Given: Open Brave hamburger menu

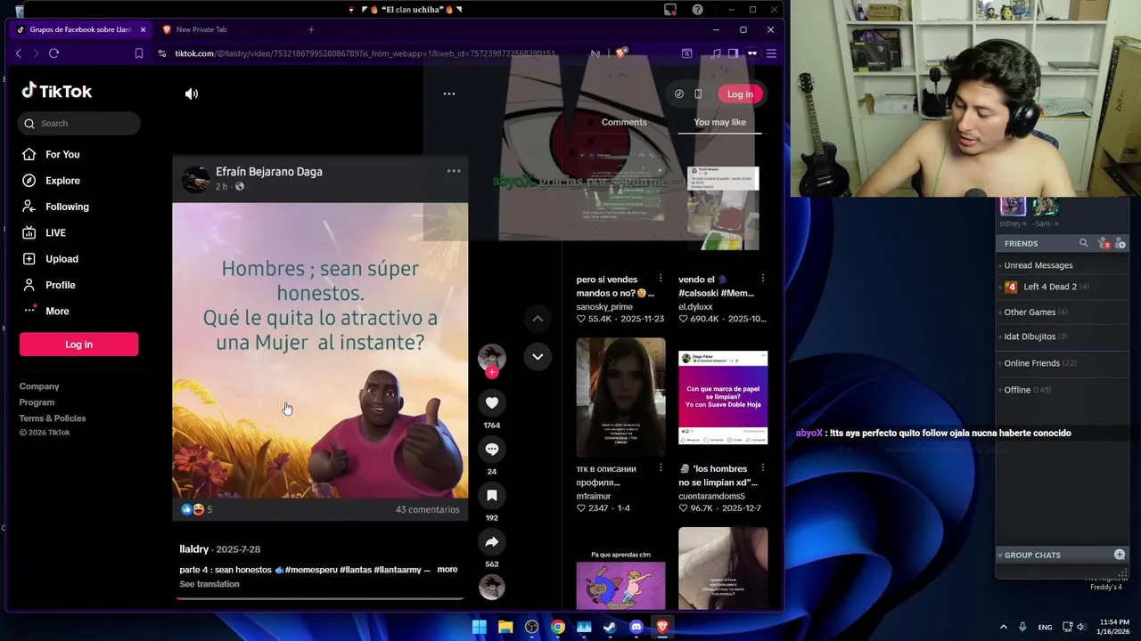Looking at the screenshot, I should [x=771, y=53].
